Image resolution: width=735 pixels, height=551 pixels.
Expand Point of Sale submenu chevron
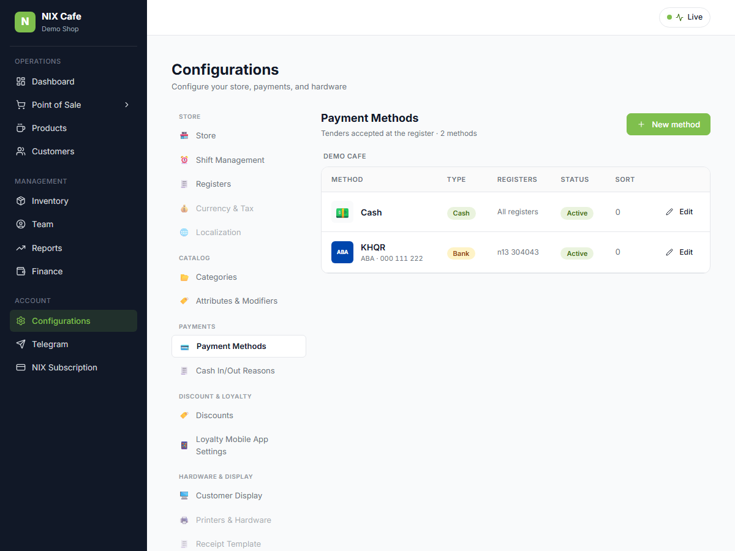[127, 105]
